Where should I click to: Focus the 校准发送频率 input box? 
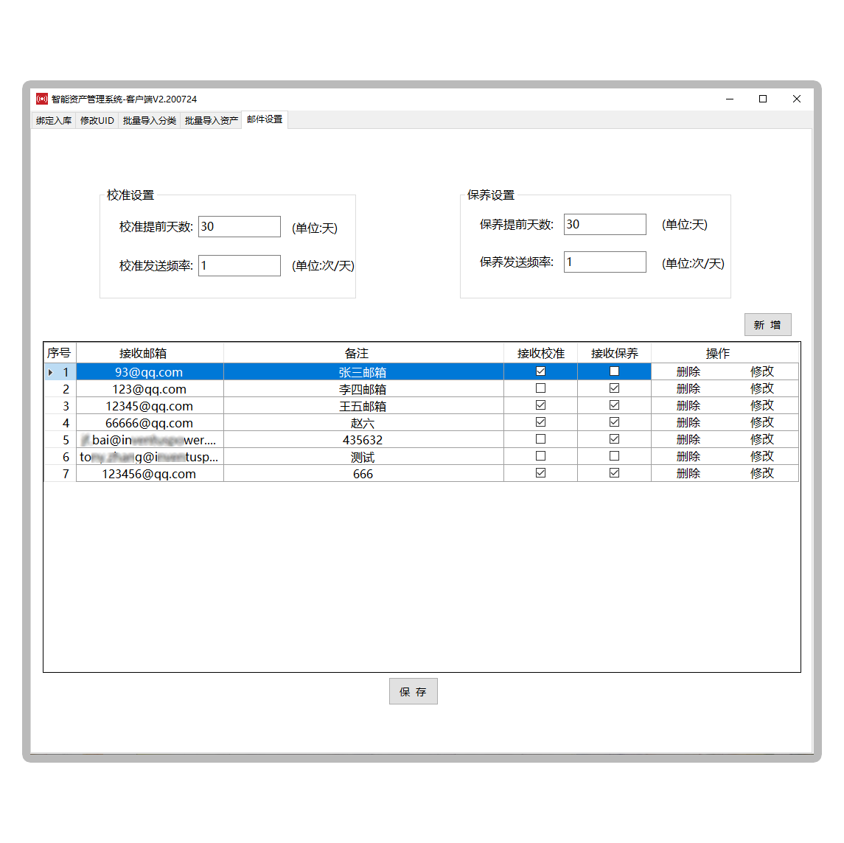239,265
